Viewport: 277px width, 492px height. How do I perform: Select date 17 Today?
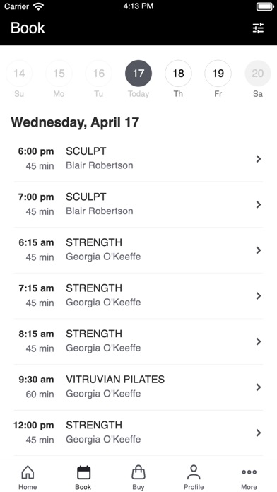tap(138, 74)
